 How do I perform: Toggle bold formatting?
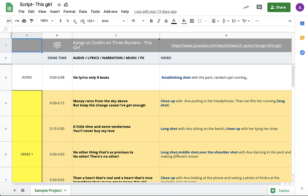coord(151,21)
